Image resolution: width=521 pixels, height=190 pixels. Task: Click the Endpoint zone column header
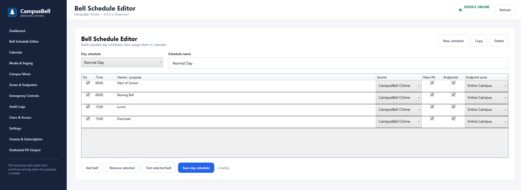[x=486, y=77]
